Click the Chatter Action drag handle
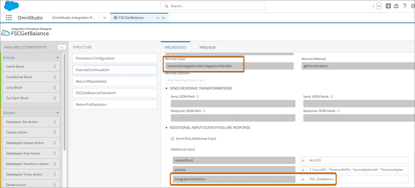415x188 pixels. click(x=55, y=132)
